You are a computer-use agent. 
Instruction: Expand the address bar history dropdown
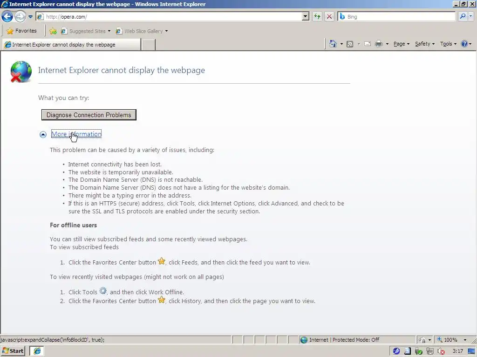tap(306, 17)
